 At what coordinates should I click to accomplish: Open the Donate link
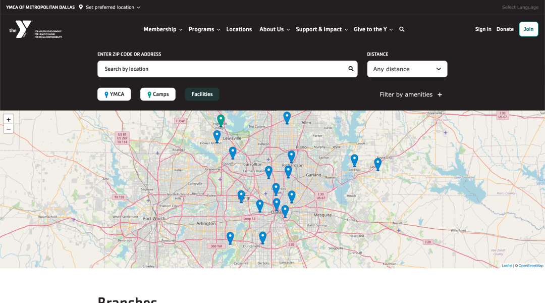click(505, 29)
